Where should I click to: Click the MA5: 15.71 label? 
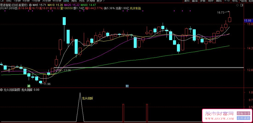(x=39, y=5)
